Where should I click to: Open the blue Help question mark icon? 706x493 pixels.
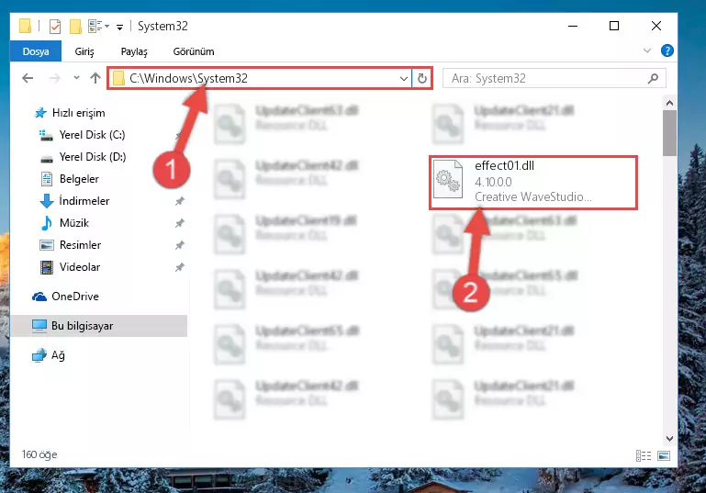667,50
